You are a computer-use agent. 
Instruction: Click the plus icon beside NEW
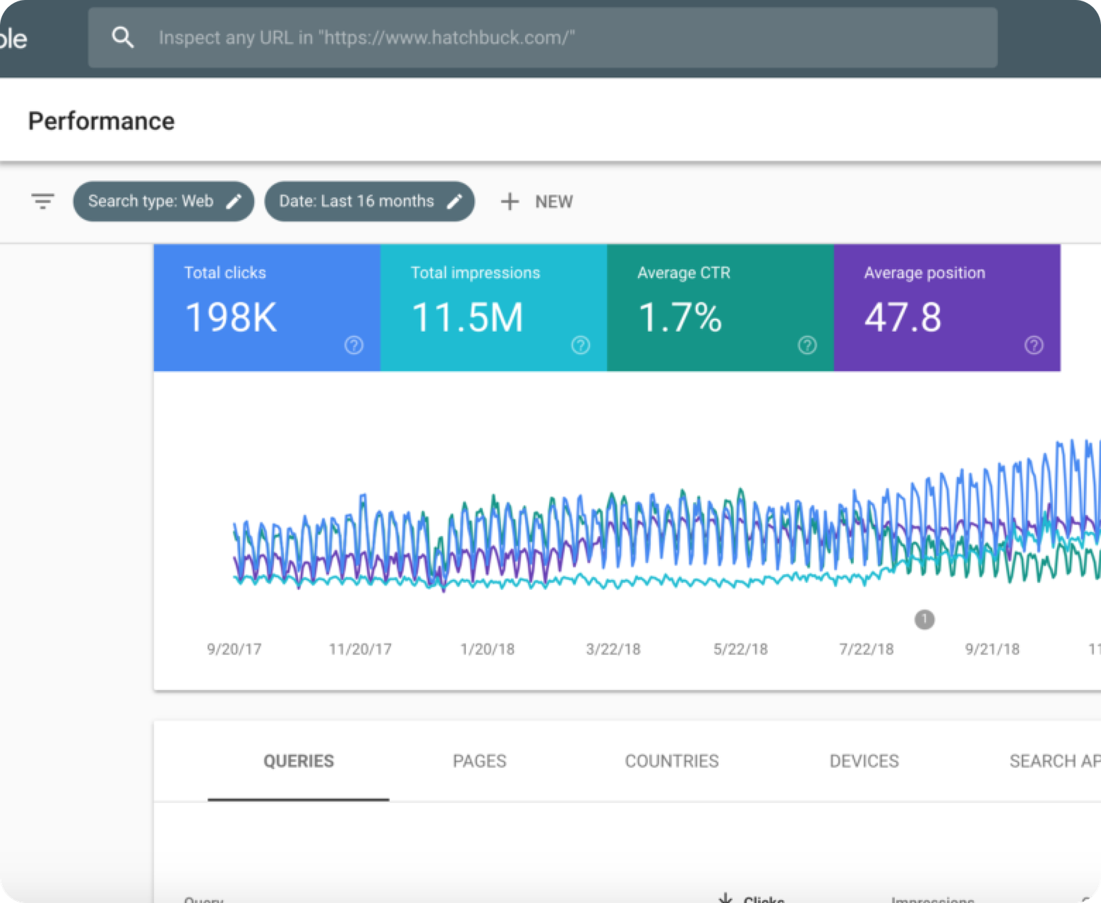pos(509,202)
